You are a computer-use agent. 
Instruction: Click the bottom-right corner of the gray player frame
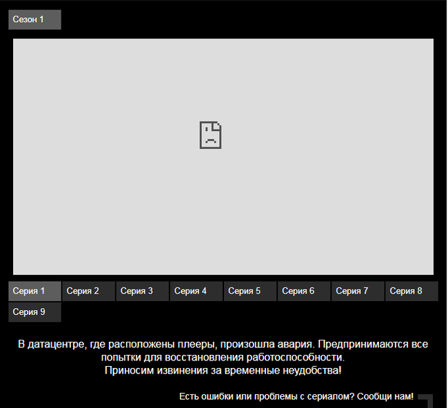431,272
